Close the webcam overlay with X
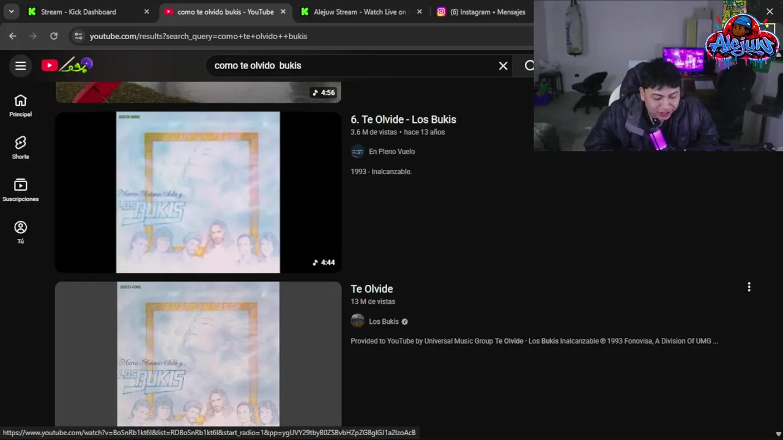The height and width of the screenshot is (440, 783). click(770, 12)
